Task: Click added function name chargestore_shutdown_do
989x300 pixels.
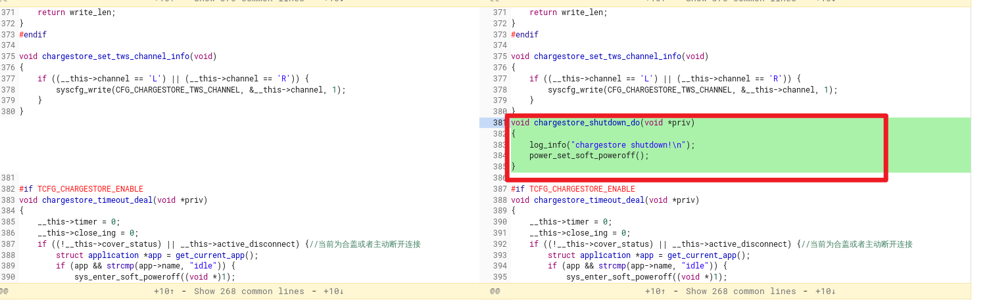Action: coord(587,123)
